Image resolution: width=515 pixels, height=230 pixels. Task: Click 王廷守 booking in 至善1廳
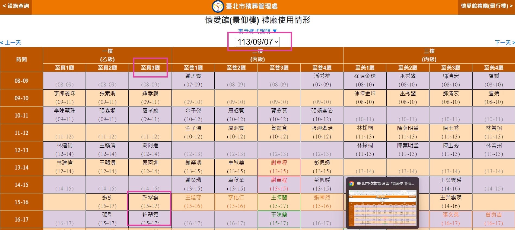coord(193,202)
